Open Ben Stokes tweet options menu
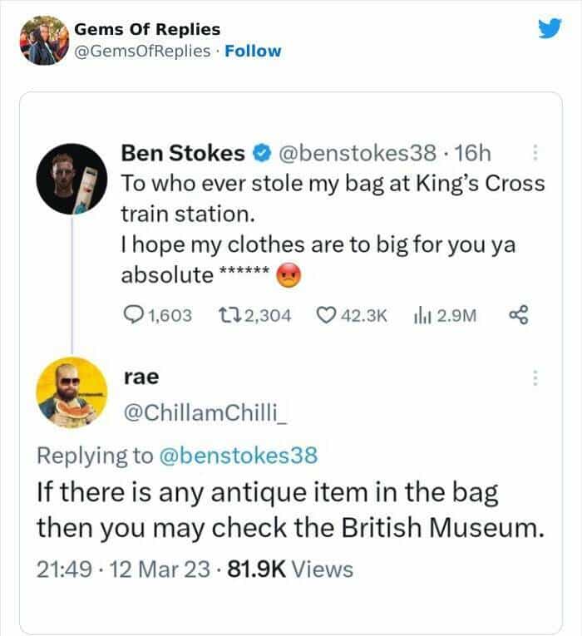Viewport: 582px width, 636px height. (x=535, y=154)
